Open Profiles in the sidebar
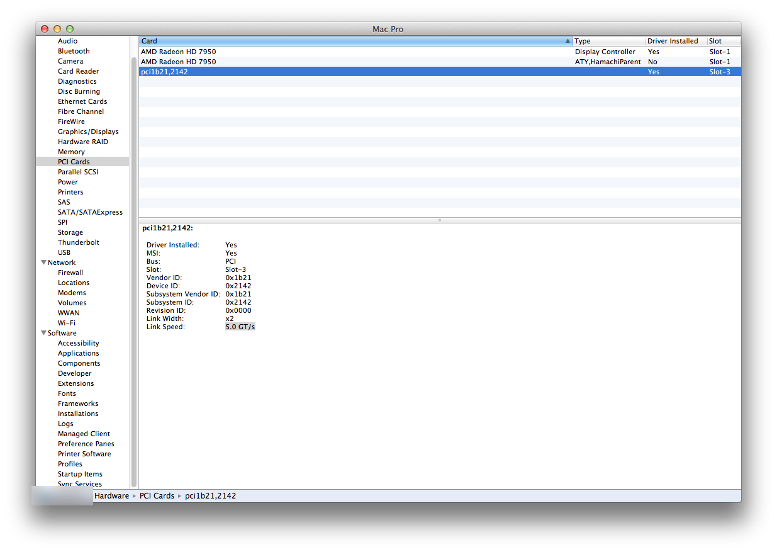 pos(70,464)
